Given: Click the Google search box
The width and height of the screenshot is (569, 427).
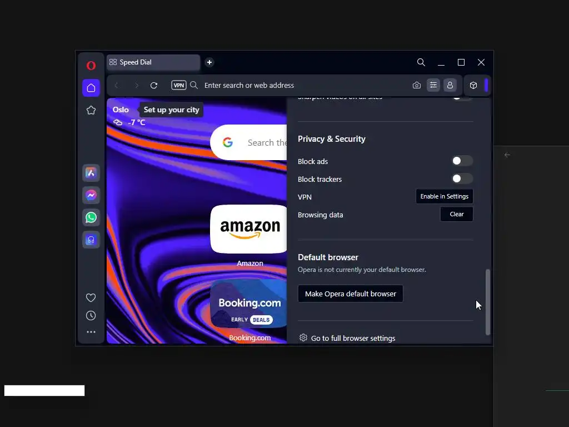Looking at the screenshot, I should pyautogui.click(x=248, y=142).
